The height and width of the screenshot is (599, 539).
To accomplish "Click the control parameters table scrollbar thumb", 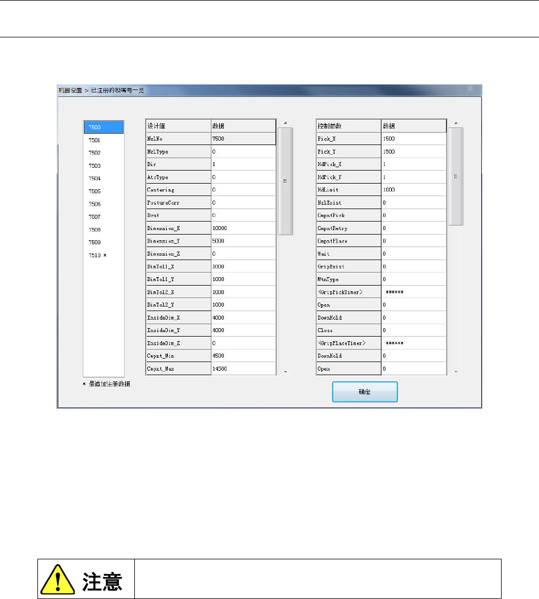I will pyautogui.click(x=456, y=176).
